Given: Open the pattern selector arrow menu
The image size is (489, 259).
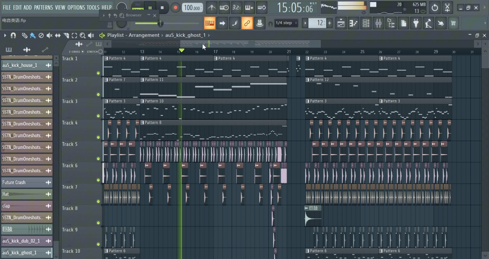Looking at the screenshot, I should [305, 23].
